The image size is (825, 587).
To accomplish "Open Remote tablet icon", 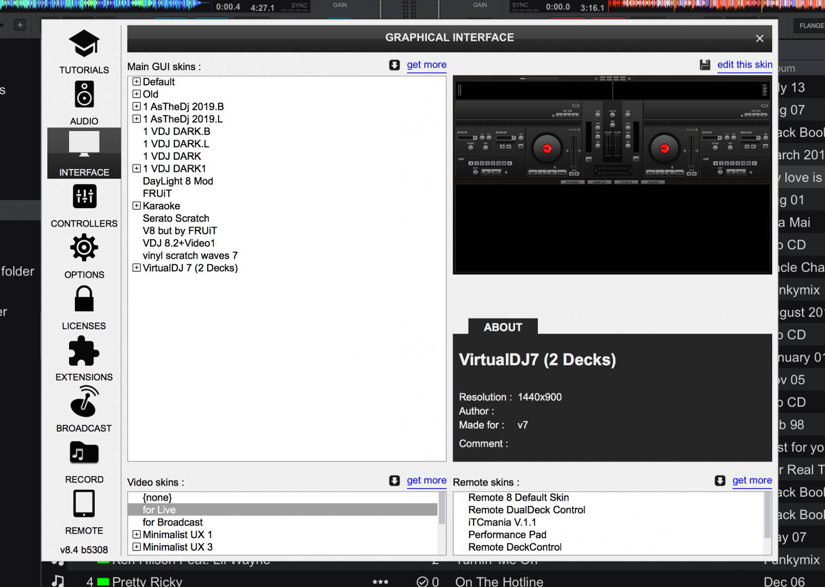I will coord(84,503).
